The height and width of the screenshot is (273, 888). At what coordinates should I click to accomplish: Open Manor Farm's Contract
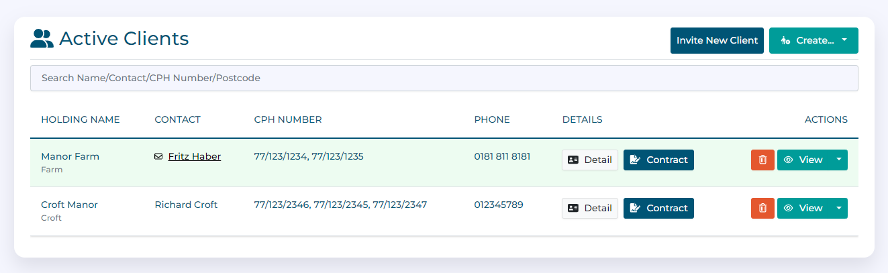click(x=658, y=160)
